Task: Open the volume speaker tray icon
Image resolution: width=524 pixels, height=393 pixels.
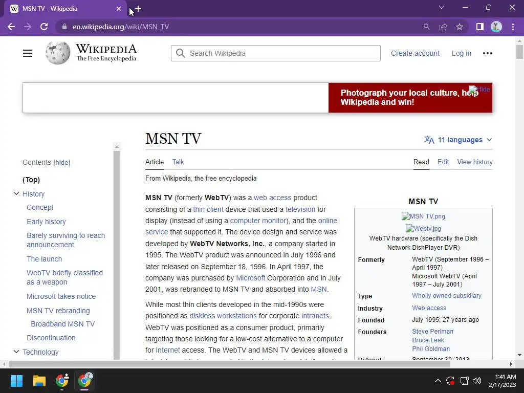Action: 477,381
